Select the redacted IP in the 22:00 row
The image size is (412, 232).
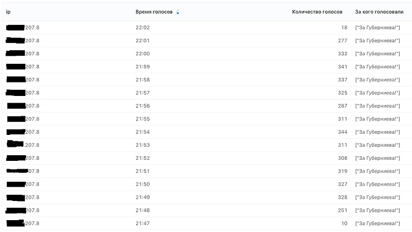[23, 54]
